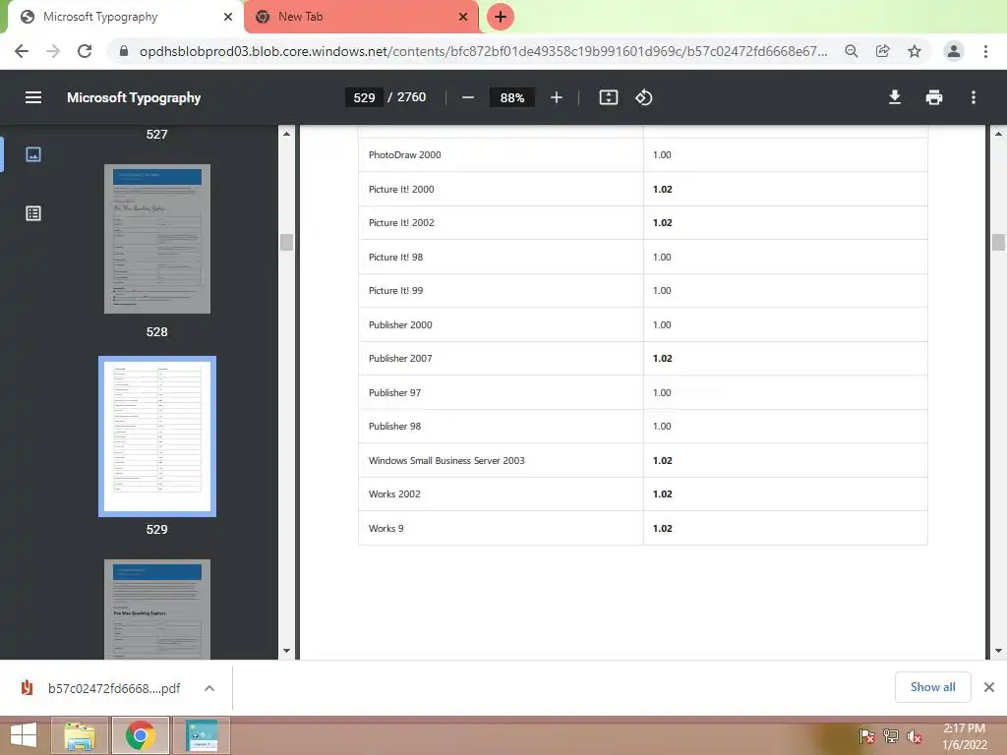The height and width of the screenshot is (755, 1007).
Task: Click document scrollbar down arrow
Action: 997,651
